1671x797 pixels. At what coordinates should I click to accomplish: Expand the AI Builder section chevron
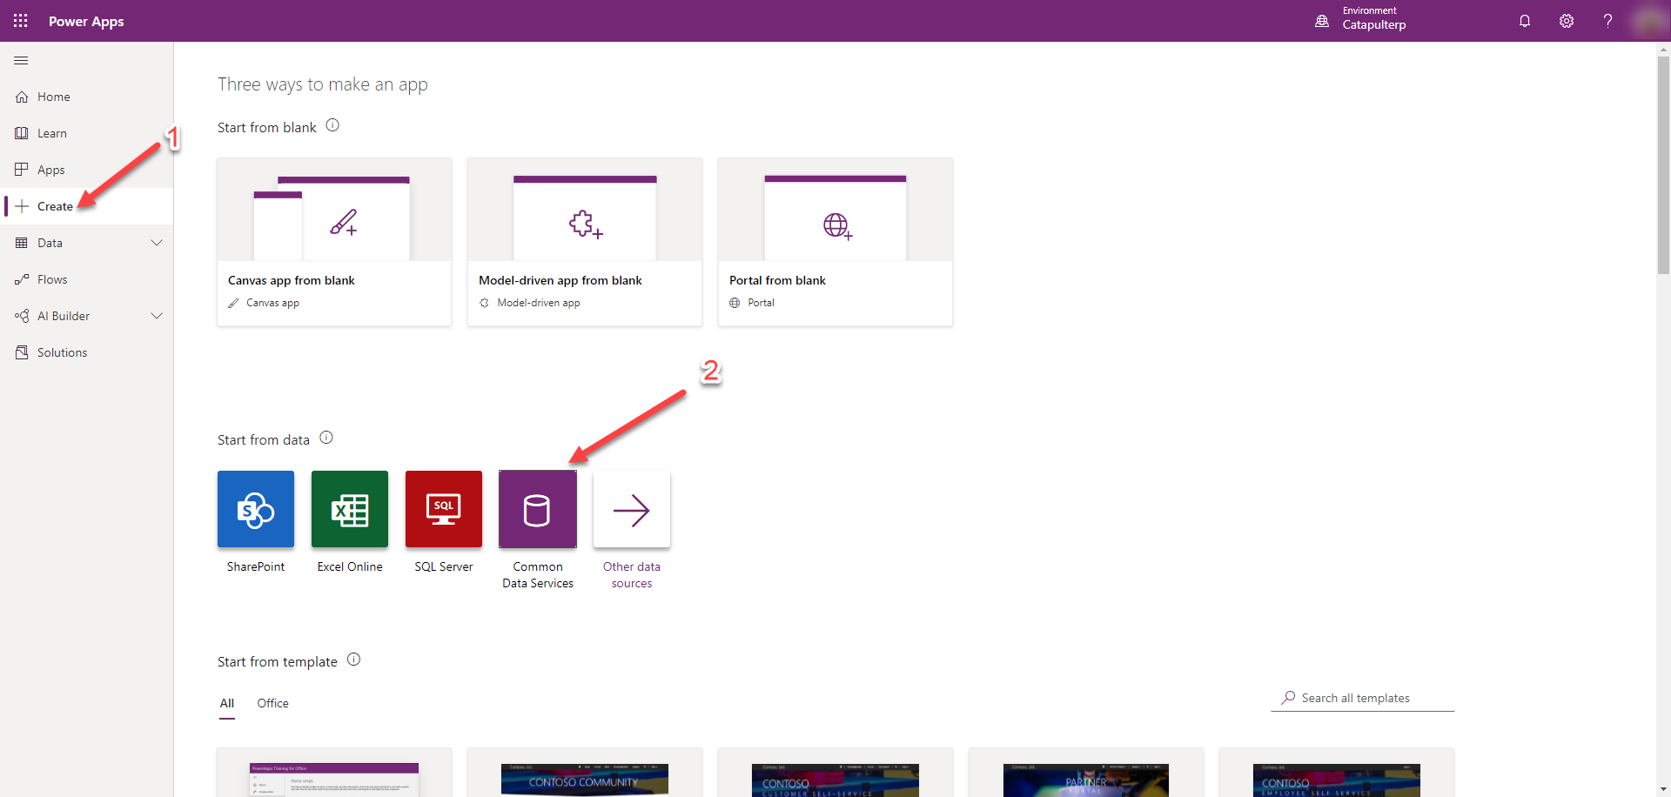157,316
